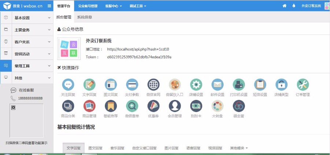Expand the 基本设置 sidebar section
330x155 pixels.
point(27,18)
